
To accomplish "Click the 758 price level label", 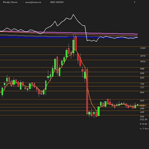I will [142, 84].
